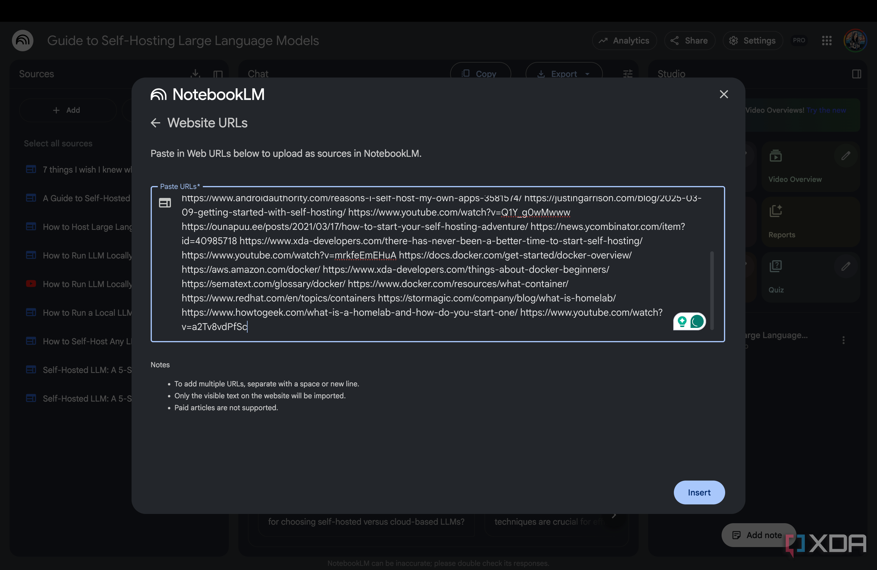
Task: Click the NotebookLM home logo top-left
Action: coord(22,41)
